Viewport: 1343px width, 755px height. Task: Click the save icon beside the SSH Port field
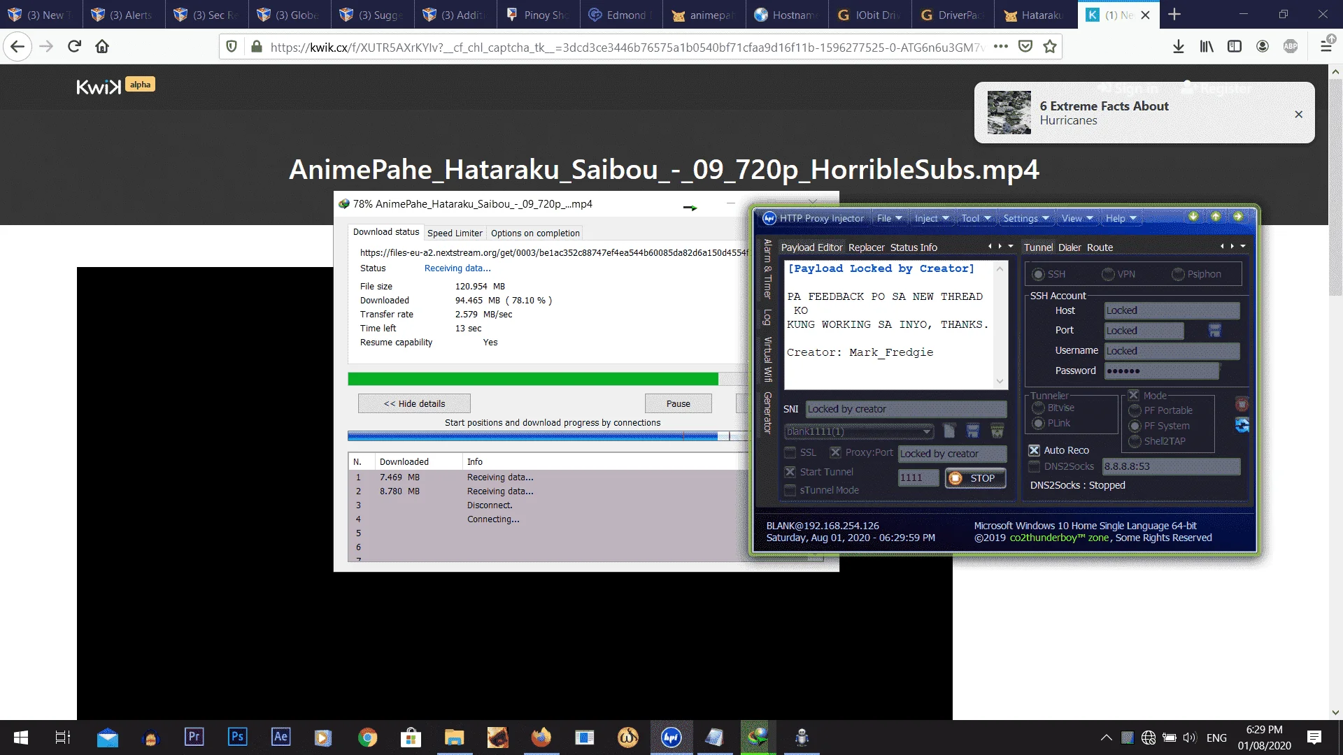coord(1215,331)
